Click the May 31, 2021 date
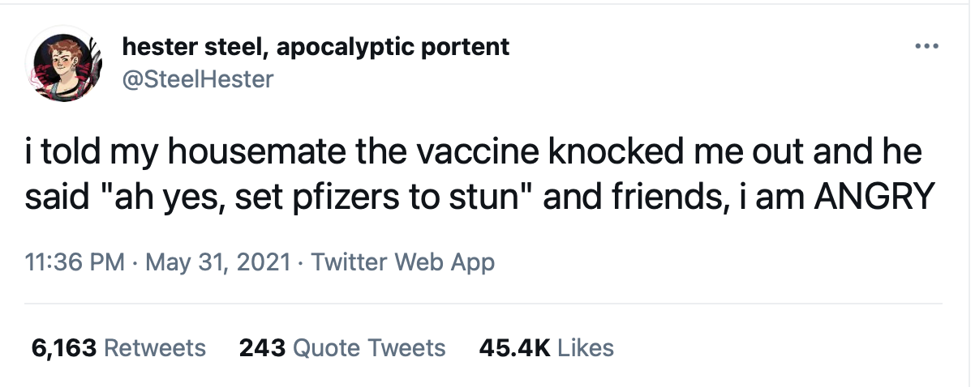This screenshot has width=975, height=387. coord(217,262)
